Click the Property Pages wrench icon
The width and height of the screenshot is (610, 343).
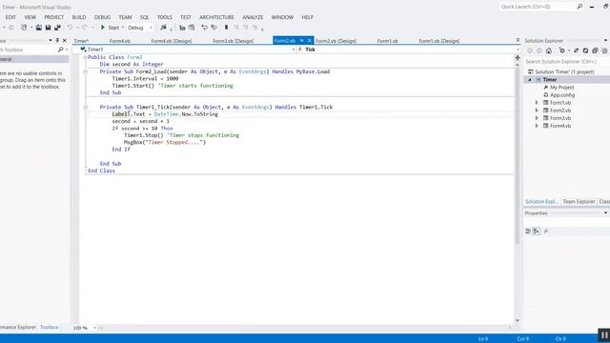(546, 232)
